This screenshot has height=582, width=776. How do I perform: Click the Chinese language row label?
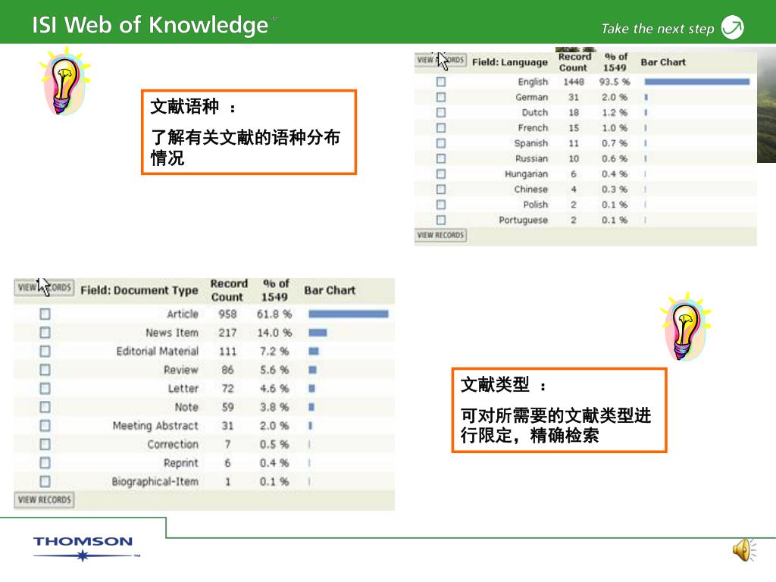tap(531, 189)
